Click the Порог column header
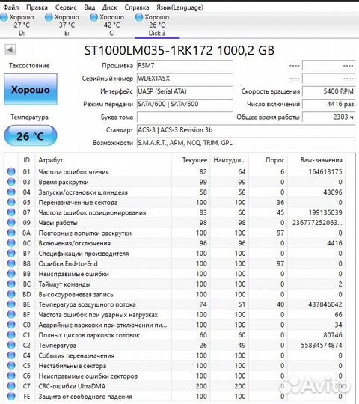Image resolution: width=359 pixels, height=404 pixels. click(274, 160)
